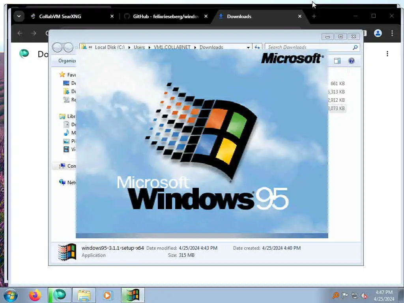Screen dimensions: 404x303
Task: Click Users in the address path
Action: [139, 47]
